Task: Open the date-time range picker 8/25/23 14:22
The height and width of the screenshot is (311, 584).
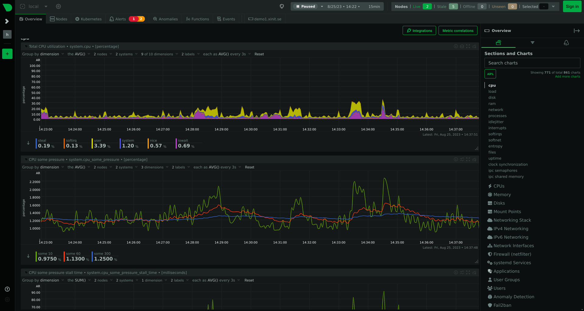Action: click(x=354, y=6)
